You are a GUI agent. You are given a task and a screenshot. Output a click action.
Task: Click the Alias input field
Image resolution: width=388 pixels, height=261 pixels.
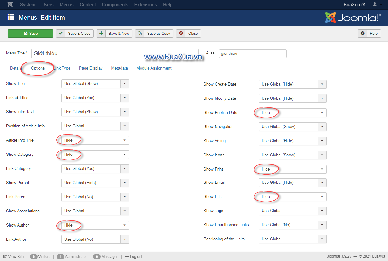click(252, 54)
